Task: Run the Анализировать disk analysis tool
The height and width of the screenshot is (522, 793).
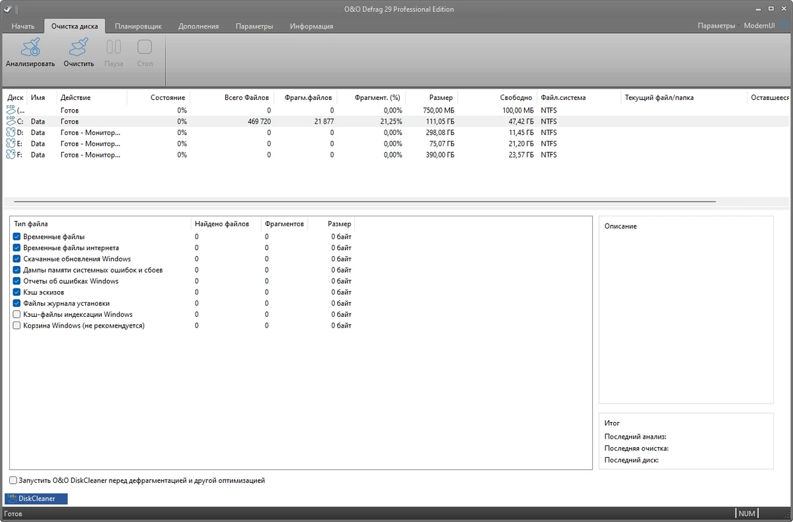Action: pyautogui.click(x=30, y=53)
